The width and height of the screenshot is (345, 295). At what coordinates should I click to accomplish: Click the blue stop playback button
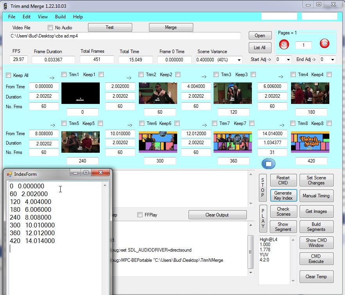(x=268, y=164)
